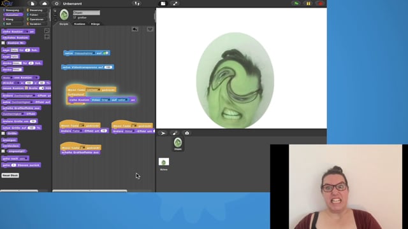Open dropdown in setze Videoaufnahme block
The image size is (408, 229).
(x=85, y=53)
